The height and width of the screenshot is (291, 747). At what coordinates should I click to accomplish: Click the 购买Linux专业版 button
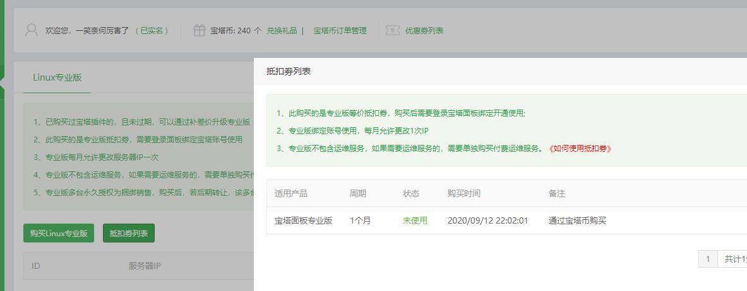point(59,233)
